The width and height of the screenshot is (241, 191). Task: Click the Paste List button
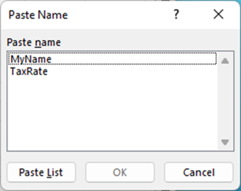coord(41,173)
